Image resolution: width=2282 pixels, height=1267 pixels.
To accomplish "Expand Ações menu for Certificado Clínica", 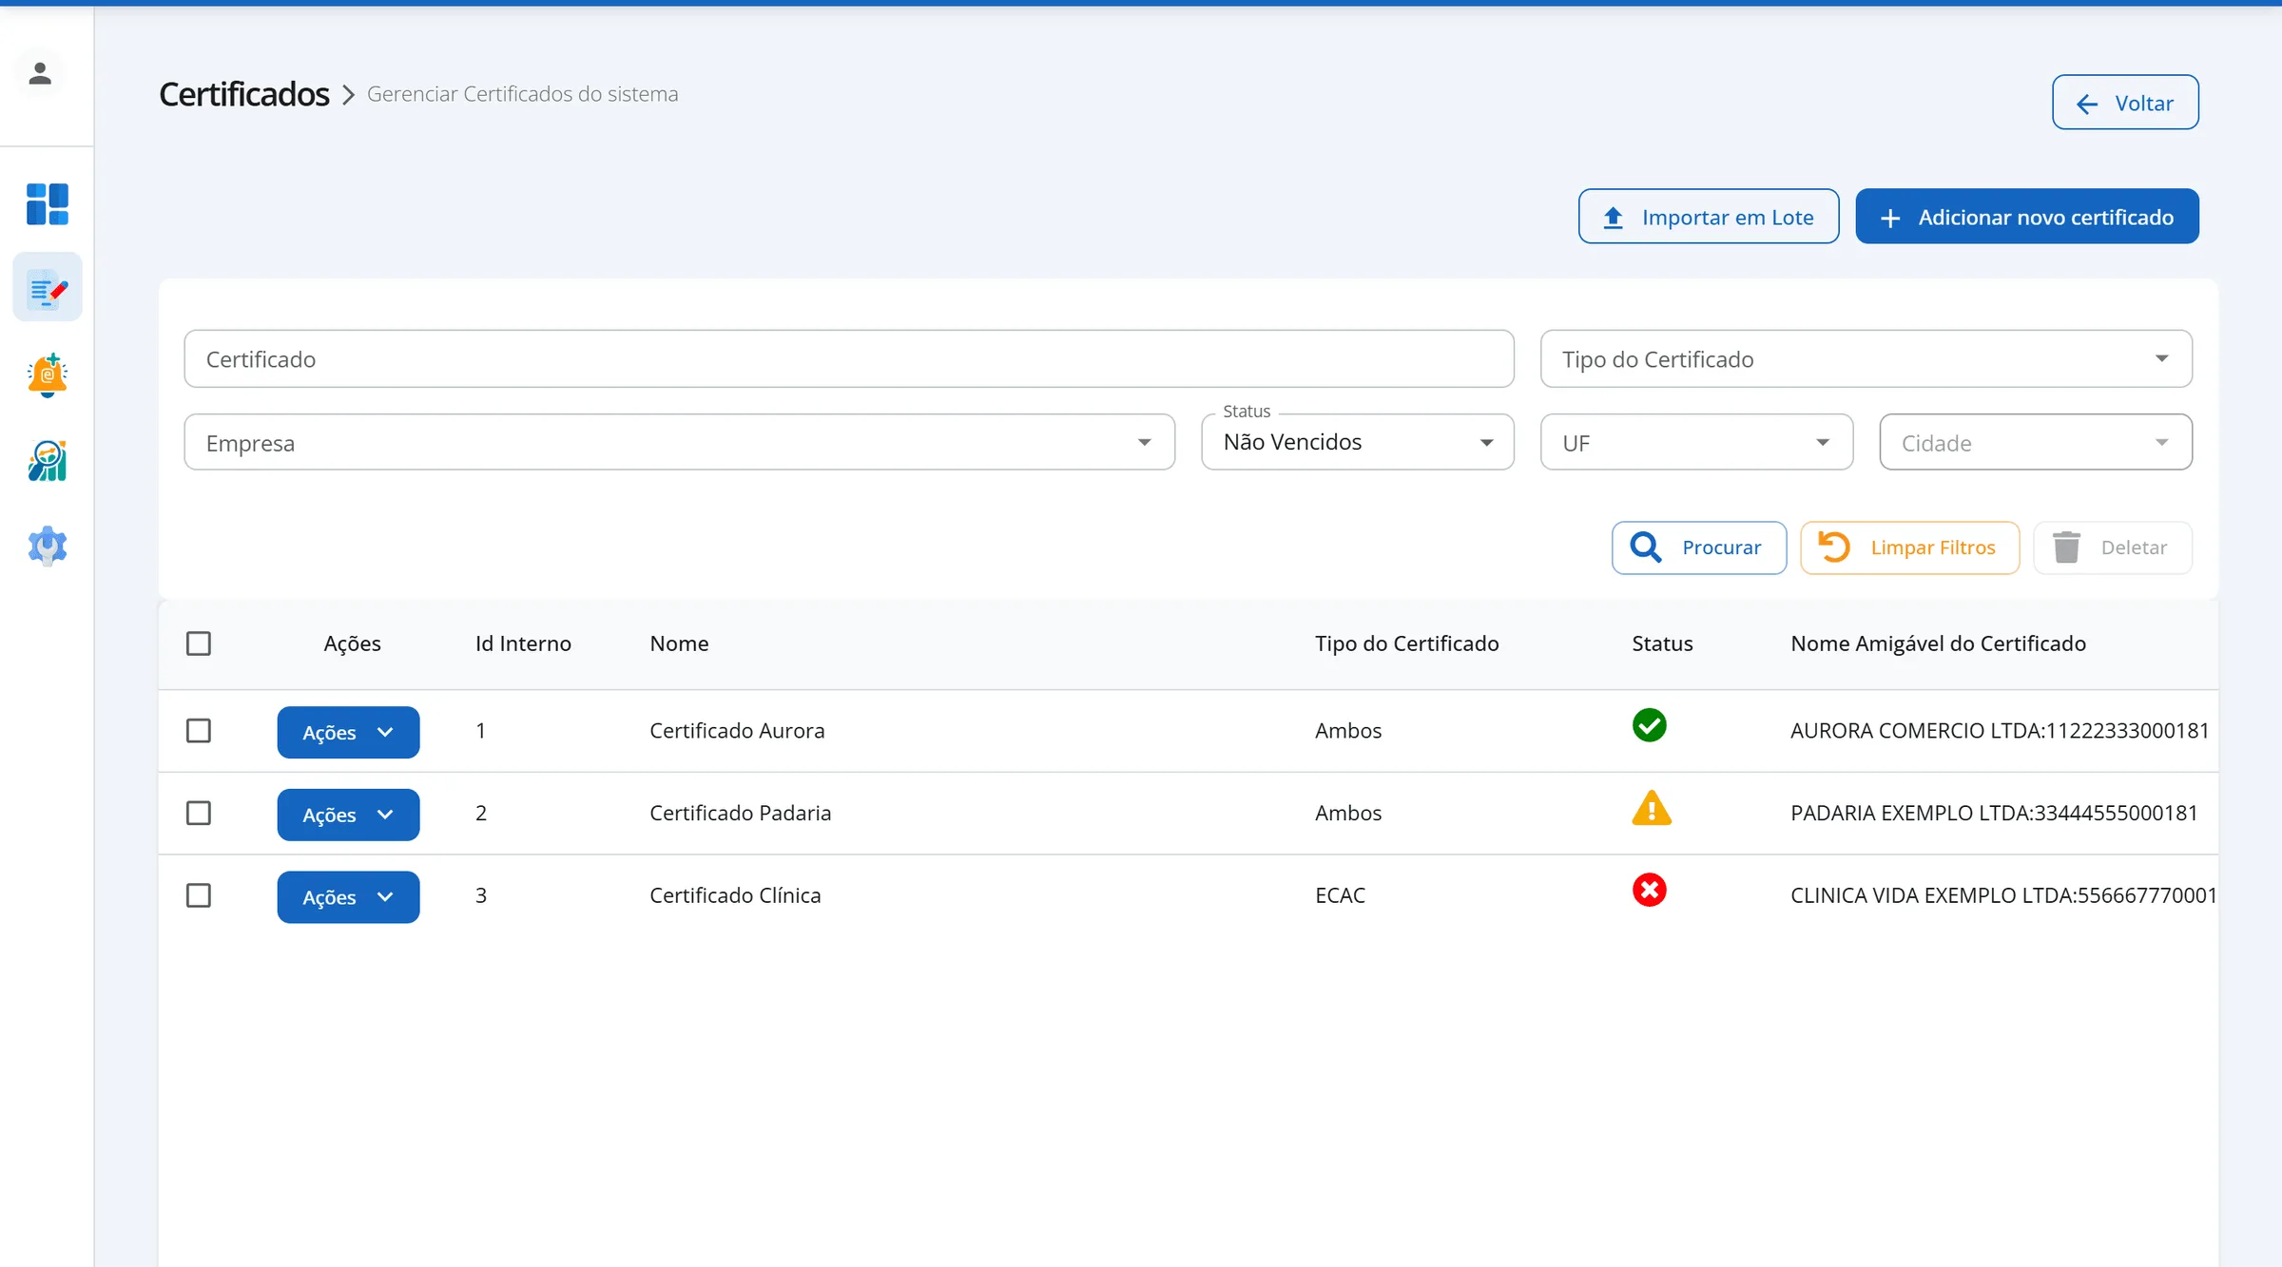I will point(348,897).
